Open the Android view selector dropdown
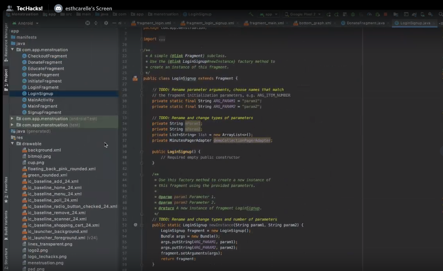The image size is (443, 271). tap(25, 23)
